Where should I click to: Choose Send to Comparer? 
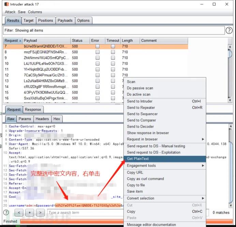tap(165, 120)
